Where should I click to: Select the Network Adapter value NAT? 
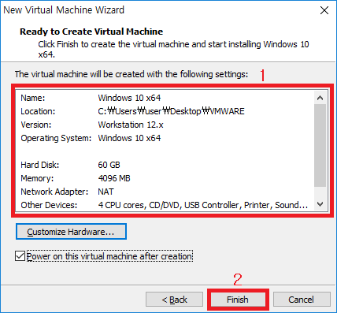(106, 192)
